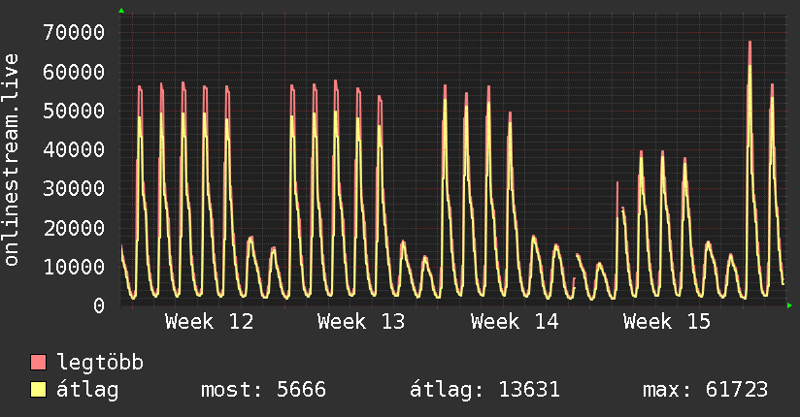Viewport: 800px width, 417px height.
Task: Click the pink legtöbb legend swatch
Action: coord(38,362)
